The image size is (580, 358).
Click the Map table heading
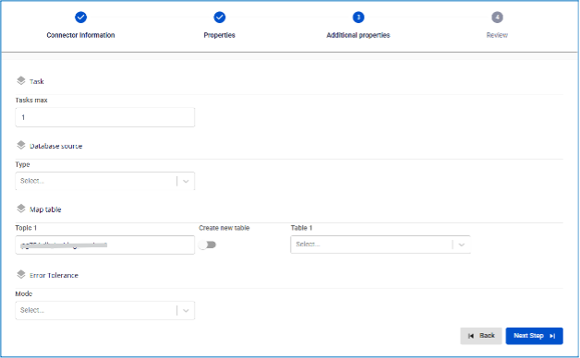(45, 209)
